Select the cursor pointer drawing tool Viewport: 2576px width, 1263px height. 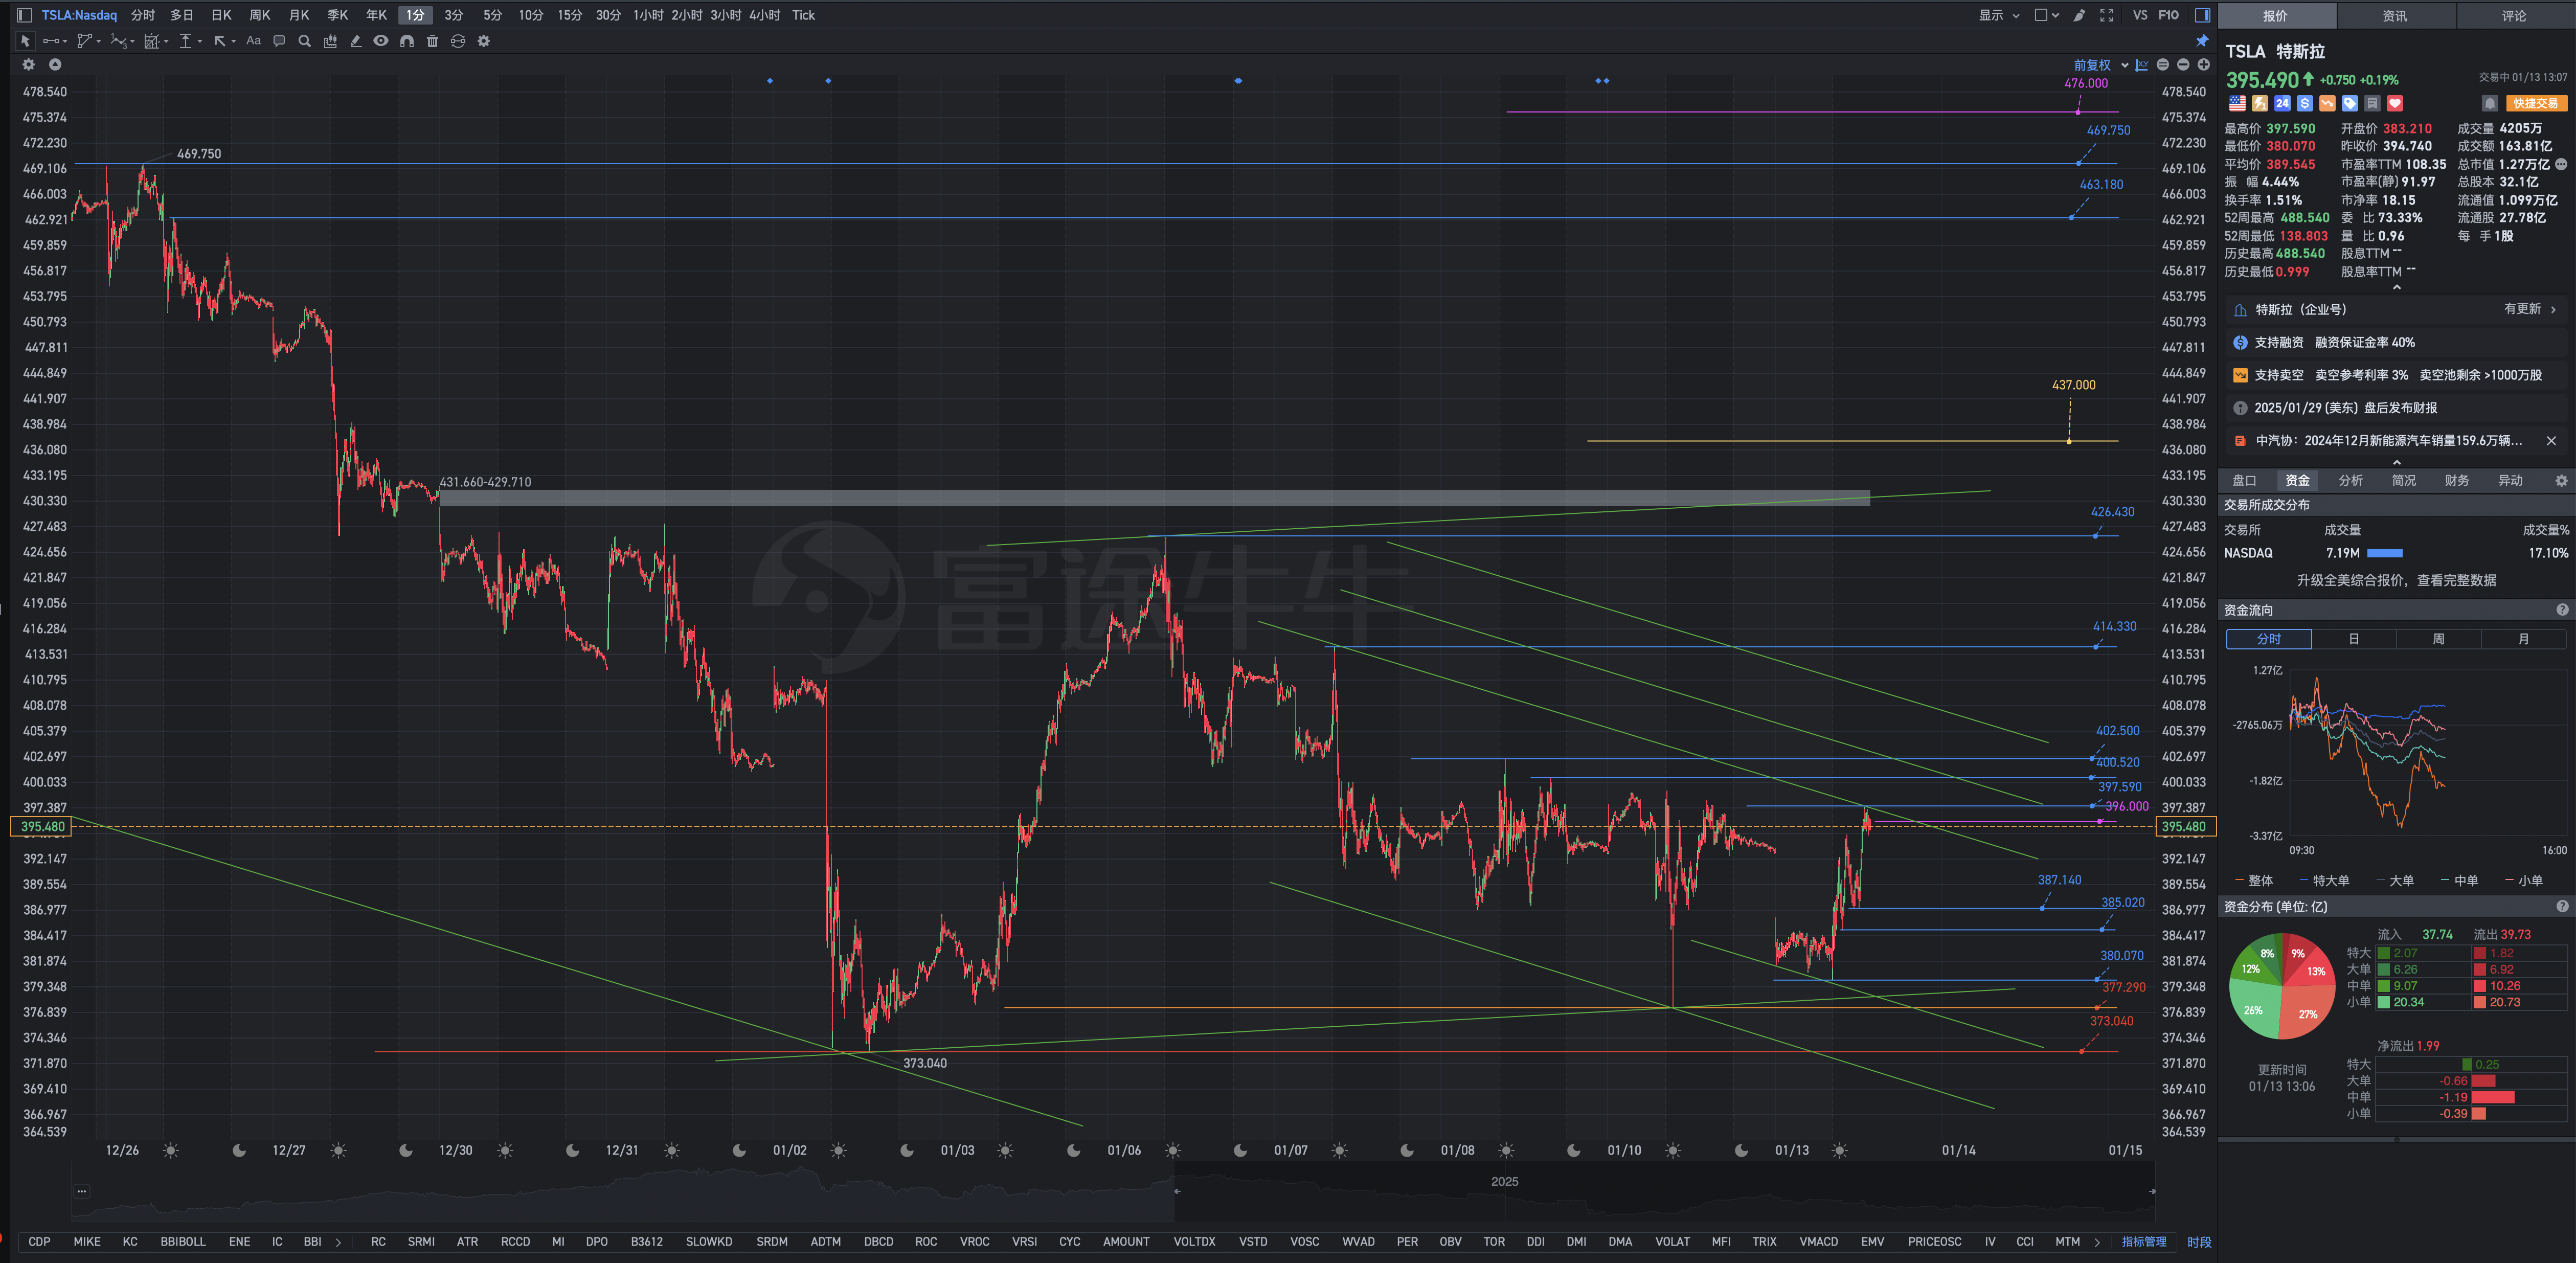click(x=25, y=41)
